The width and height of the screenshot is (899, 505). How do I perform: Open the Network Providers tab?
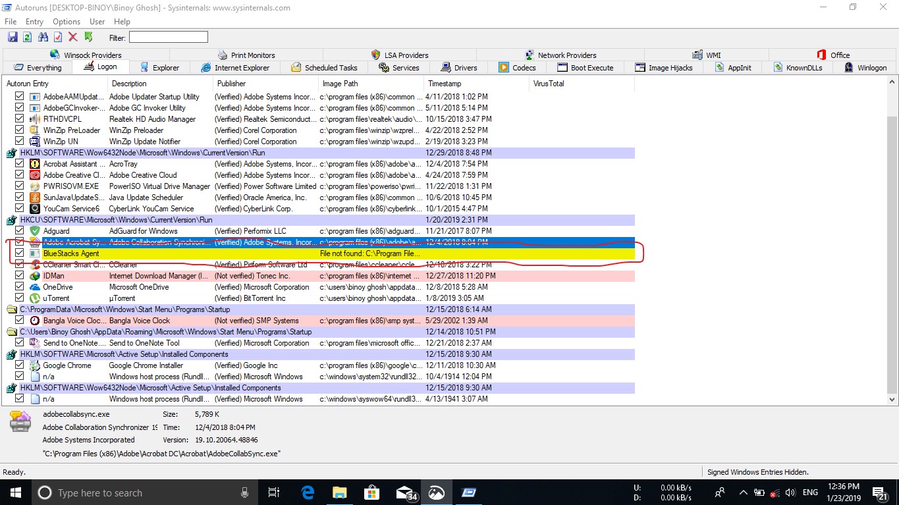(x=560, y=55)
